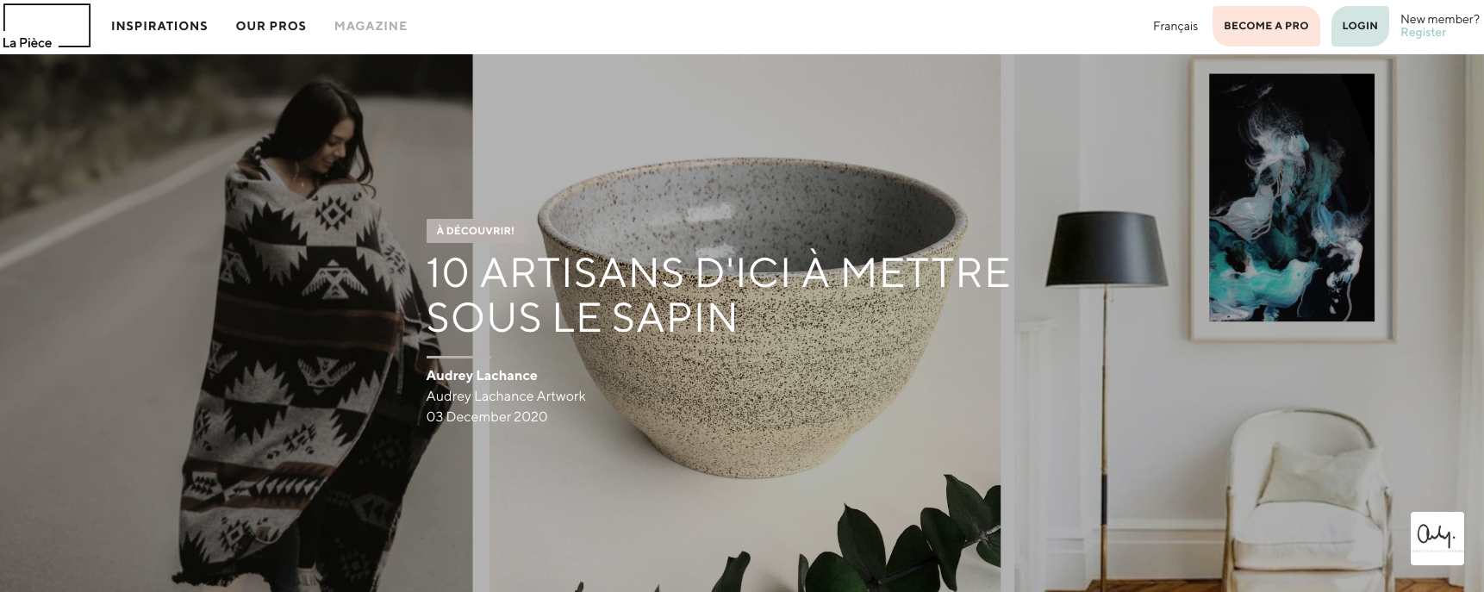The width and height of the screenshot is (1484, 592).
Task: Click the La Pièce logo
Action: (x=46, y=26)
